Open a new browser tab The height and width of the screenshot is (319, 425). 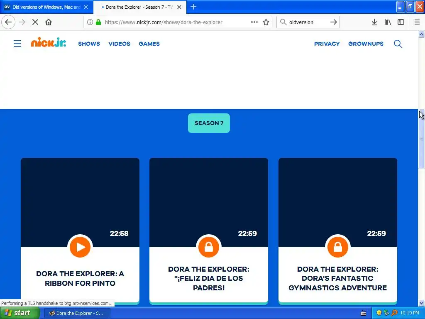point(193,7)
